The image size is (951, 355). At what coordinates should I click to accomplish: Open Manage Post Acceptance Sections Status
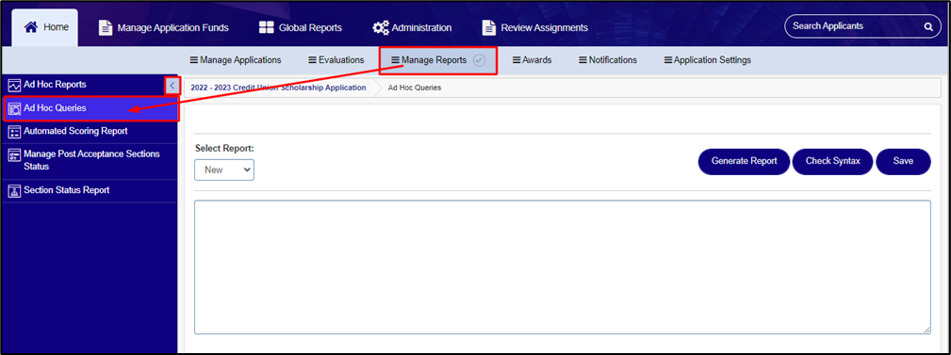point(90,161)
